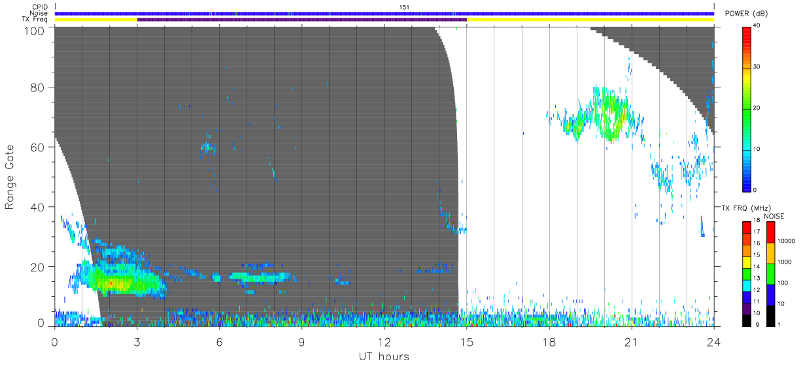
Task: Click the TX FRQ (MHz) colorbar
Action: [x=747, y=273]
